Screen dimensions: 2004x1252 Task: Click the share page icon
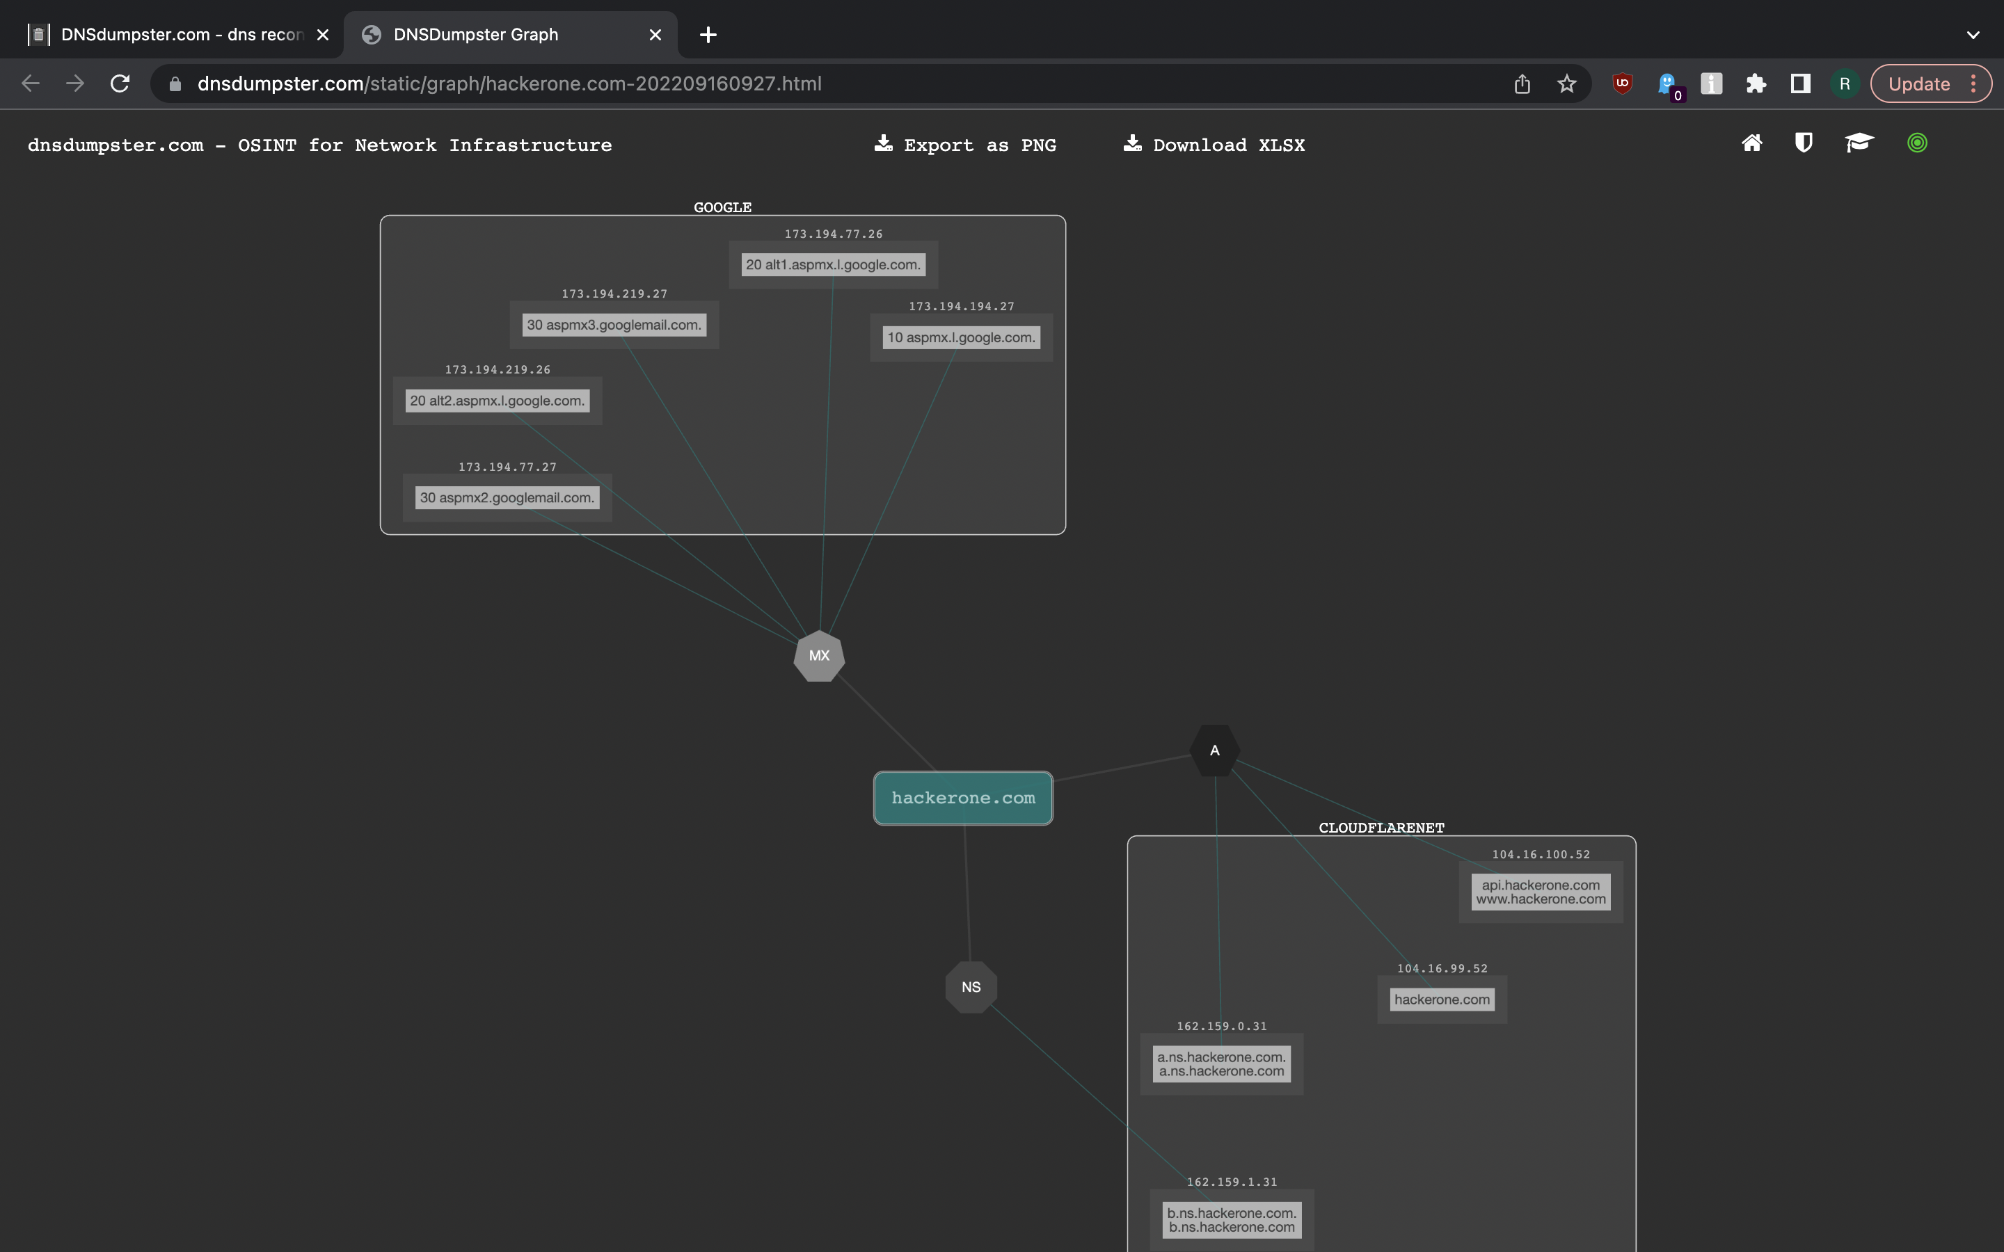(x=1522, y=83)
